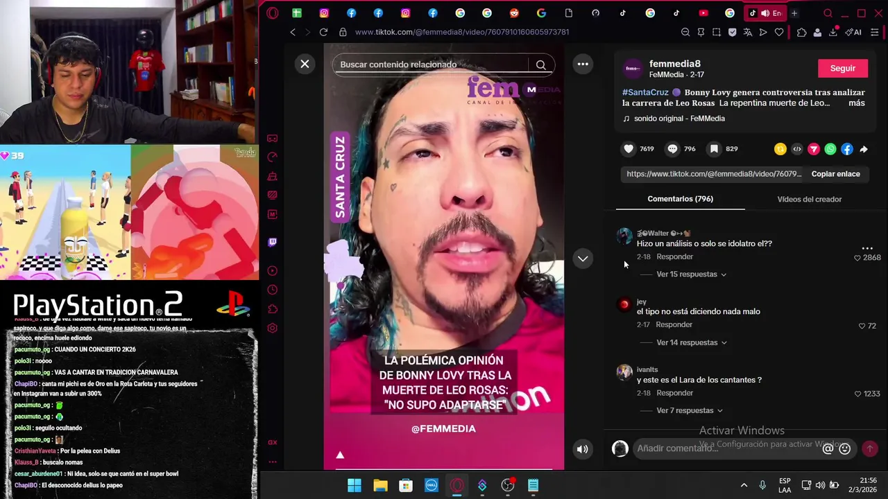Add page to bookmarks via heart icon
Viewport: 888px width, 499px height.
(x=779, y=32)
